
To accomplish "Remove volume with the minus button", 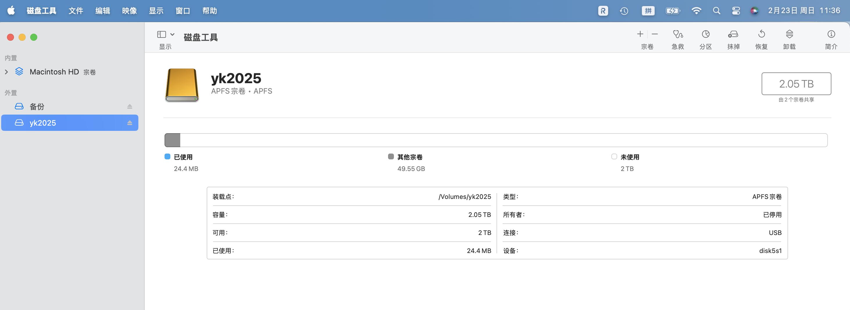I will [x=655, y=34].
